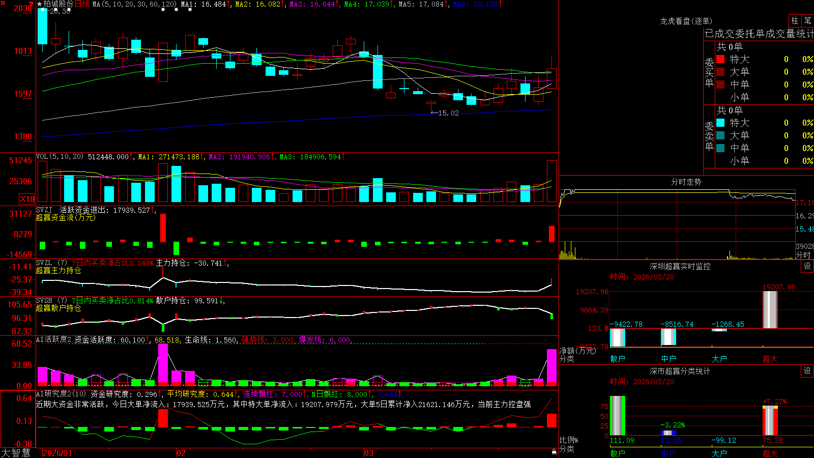
Task: Click the 委卖单 section label
Action: click(709, 136)
